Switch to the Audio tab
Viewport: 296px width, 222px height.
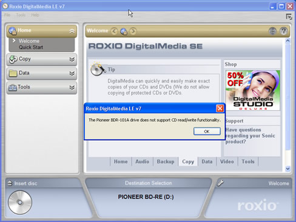point(143,161)
